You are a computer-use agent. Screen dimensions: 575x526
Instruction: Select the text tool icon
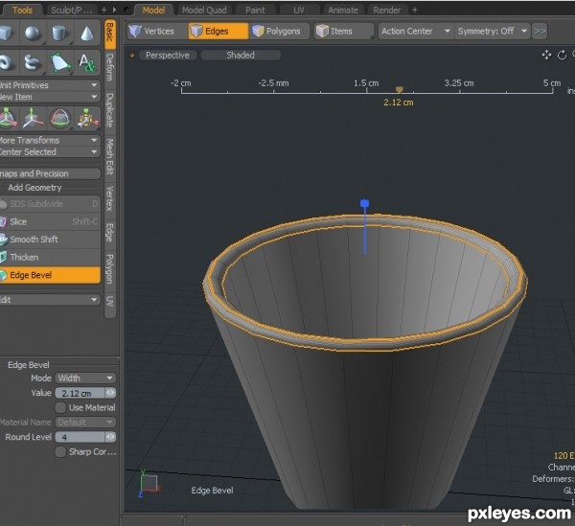pyautogui.click(x=86, y=62)
